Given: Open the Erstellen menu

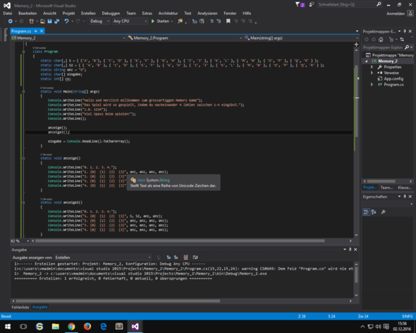Looking at the screenshot, I should coord(88,13).
